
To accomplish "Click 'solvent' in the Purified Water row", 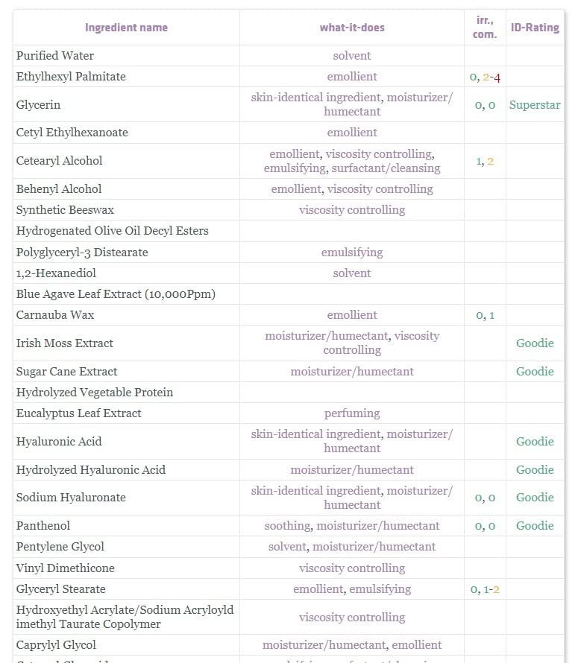I will click(x=352, y=56).
